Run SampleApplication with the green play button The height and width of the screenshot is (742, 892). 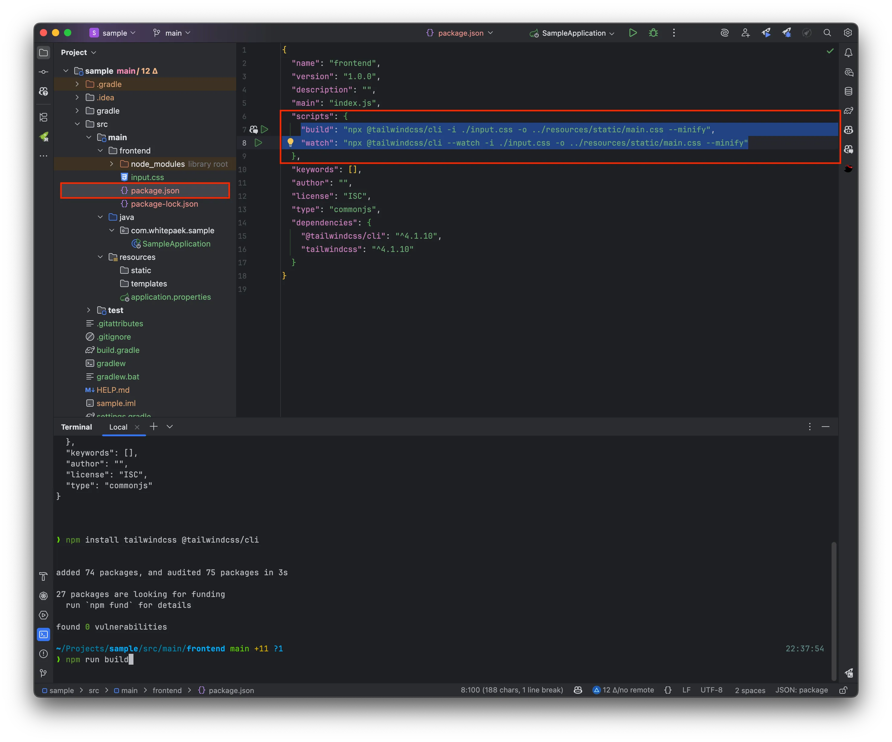click(633, 33)
